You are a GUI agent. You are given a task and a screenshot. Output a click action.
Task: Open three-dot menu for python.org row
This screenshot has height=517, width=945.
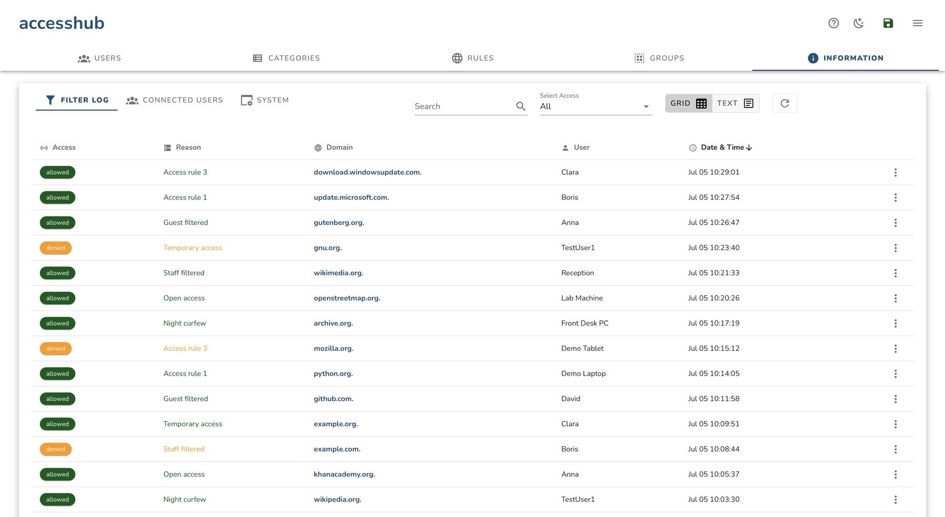(x=895, y=374)
